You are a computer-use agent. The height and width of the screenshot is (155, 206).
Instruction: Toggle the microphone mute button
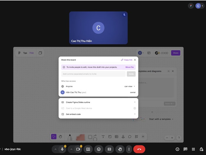click(x=62, y=149)
